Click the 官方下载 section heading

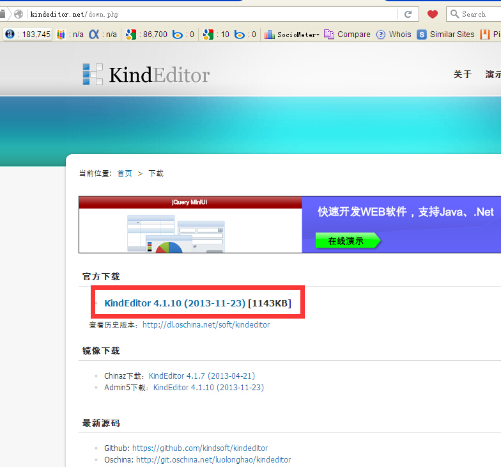point(101,276)
